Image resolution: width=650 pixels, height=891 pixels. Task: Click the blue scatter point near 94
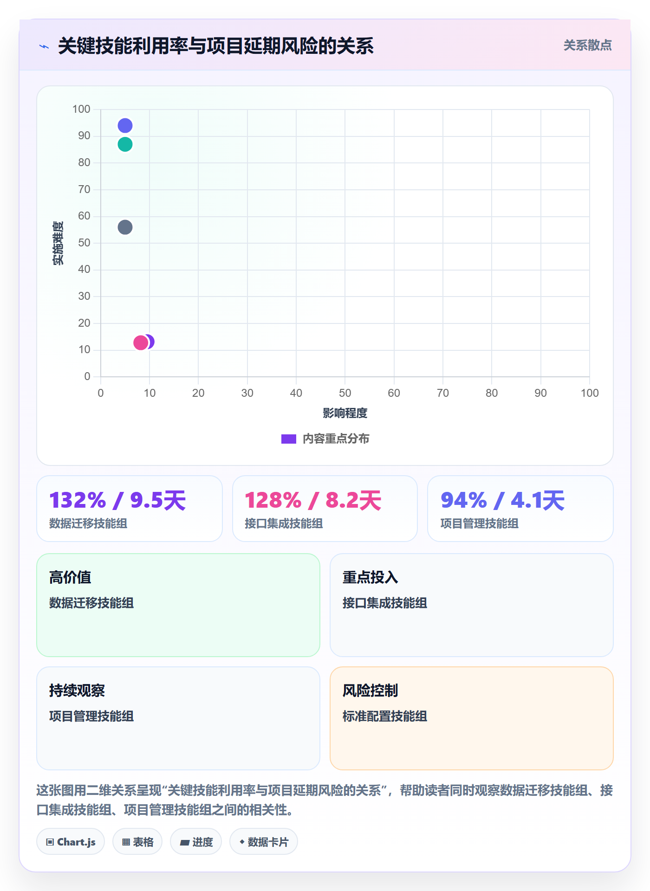125,125
